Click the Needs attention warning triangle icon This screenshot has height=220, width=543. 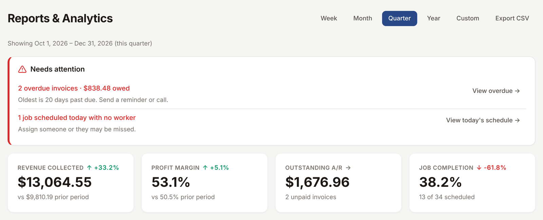(x=22, y=69)
